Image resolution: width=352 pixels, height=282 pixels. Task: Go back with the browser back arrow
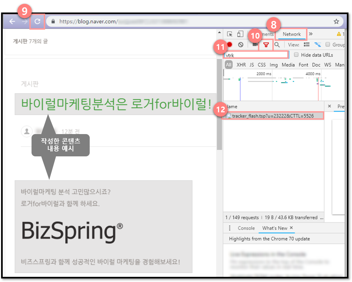point(12,21)
